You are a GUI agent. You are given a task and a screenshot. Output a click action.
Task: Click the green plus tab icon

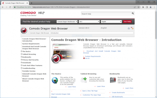coord(84,80)
